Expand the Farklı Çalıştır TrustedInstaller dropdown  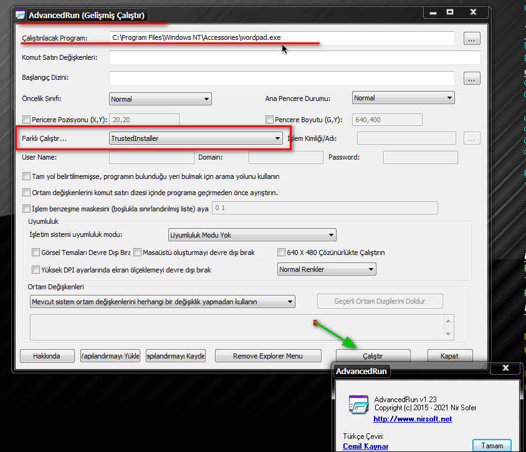pos(196,138)
